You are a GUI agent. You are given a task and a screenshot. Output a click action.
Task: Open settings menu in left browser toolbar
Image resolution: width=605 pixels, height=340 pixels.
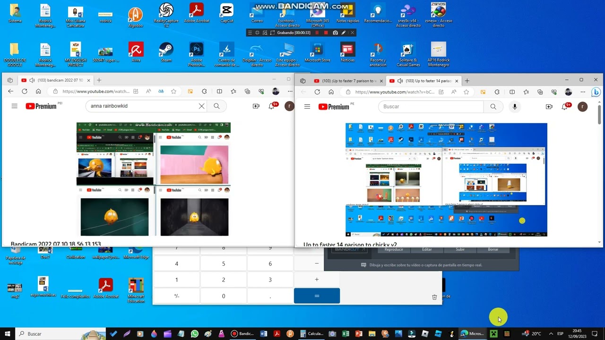[290, 92]
